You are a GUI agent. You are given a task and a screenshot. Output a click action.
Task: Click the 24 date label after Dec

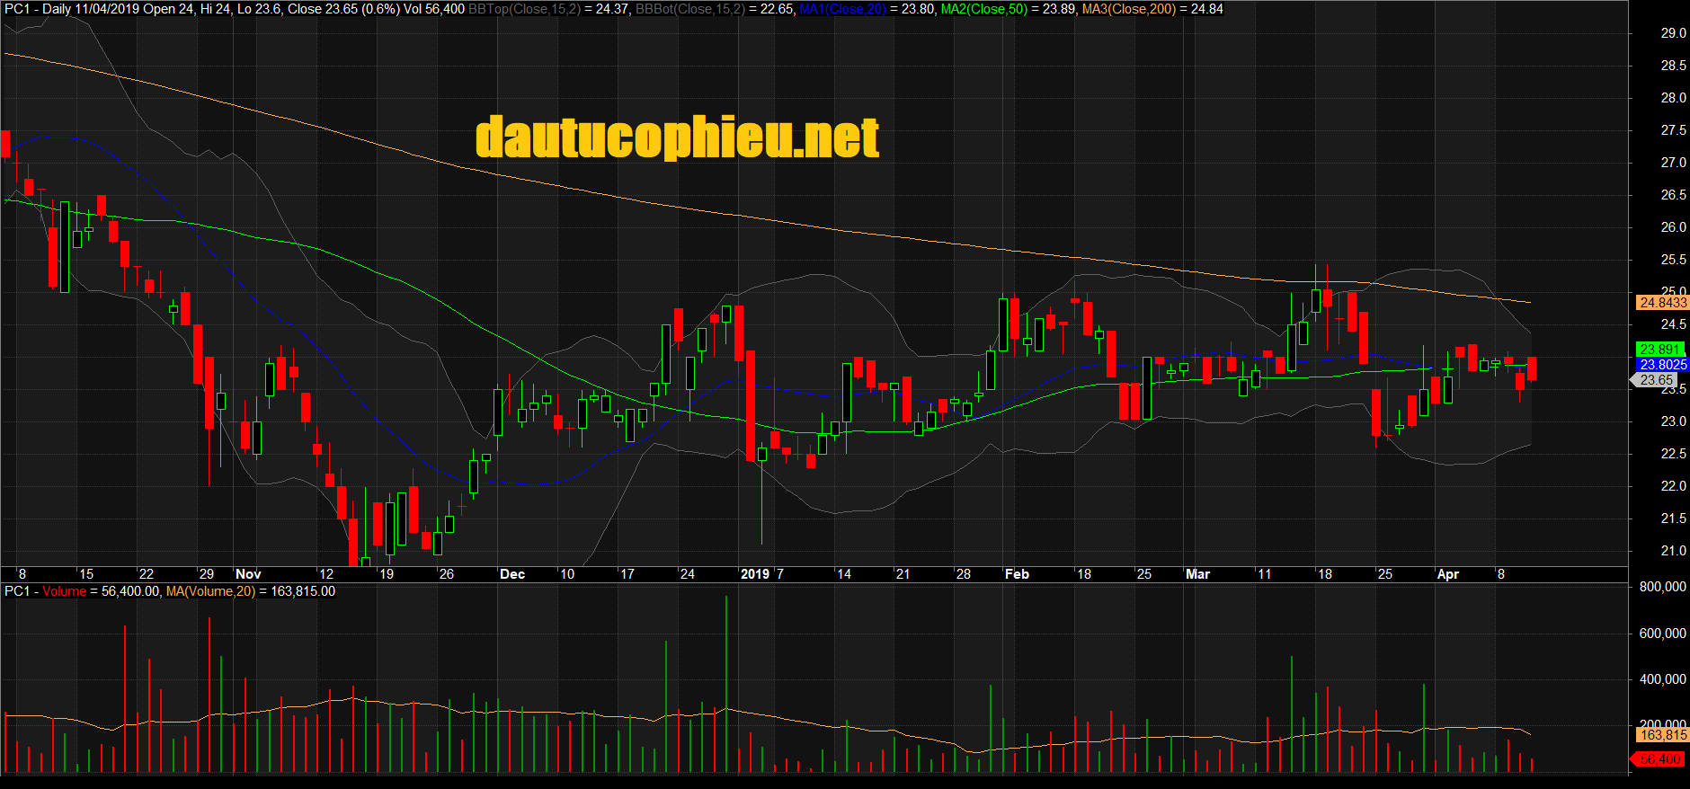(688, 574)
